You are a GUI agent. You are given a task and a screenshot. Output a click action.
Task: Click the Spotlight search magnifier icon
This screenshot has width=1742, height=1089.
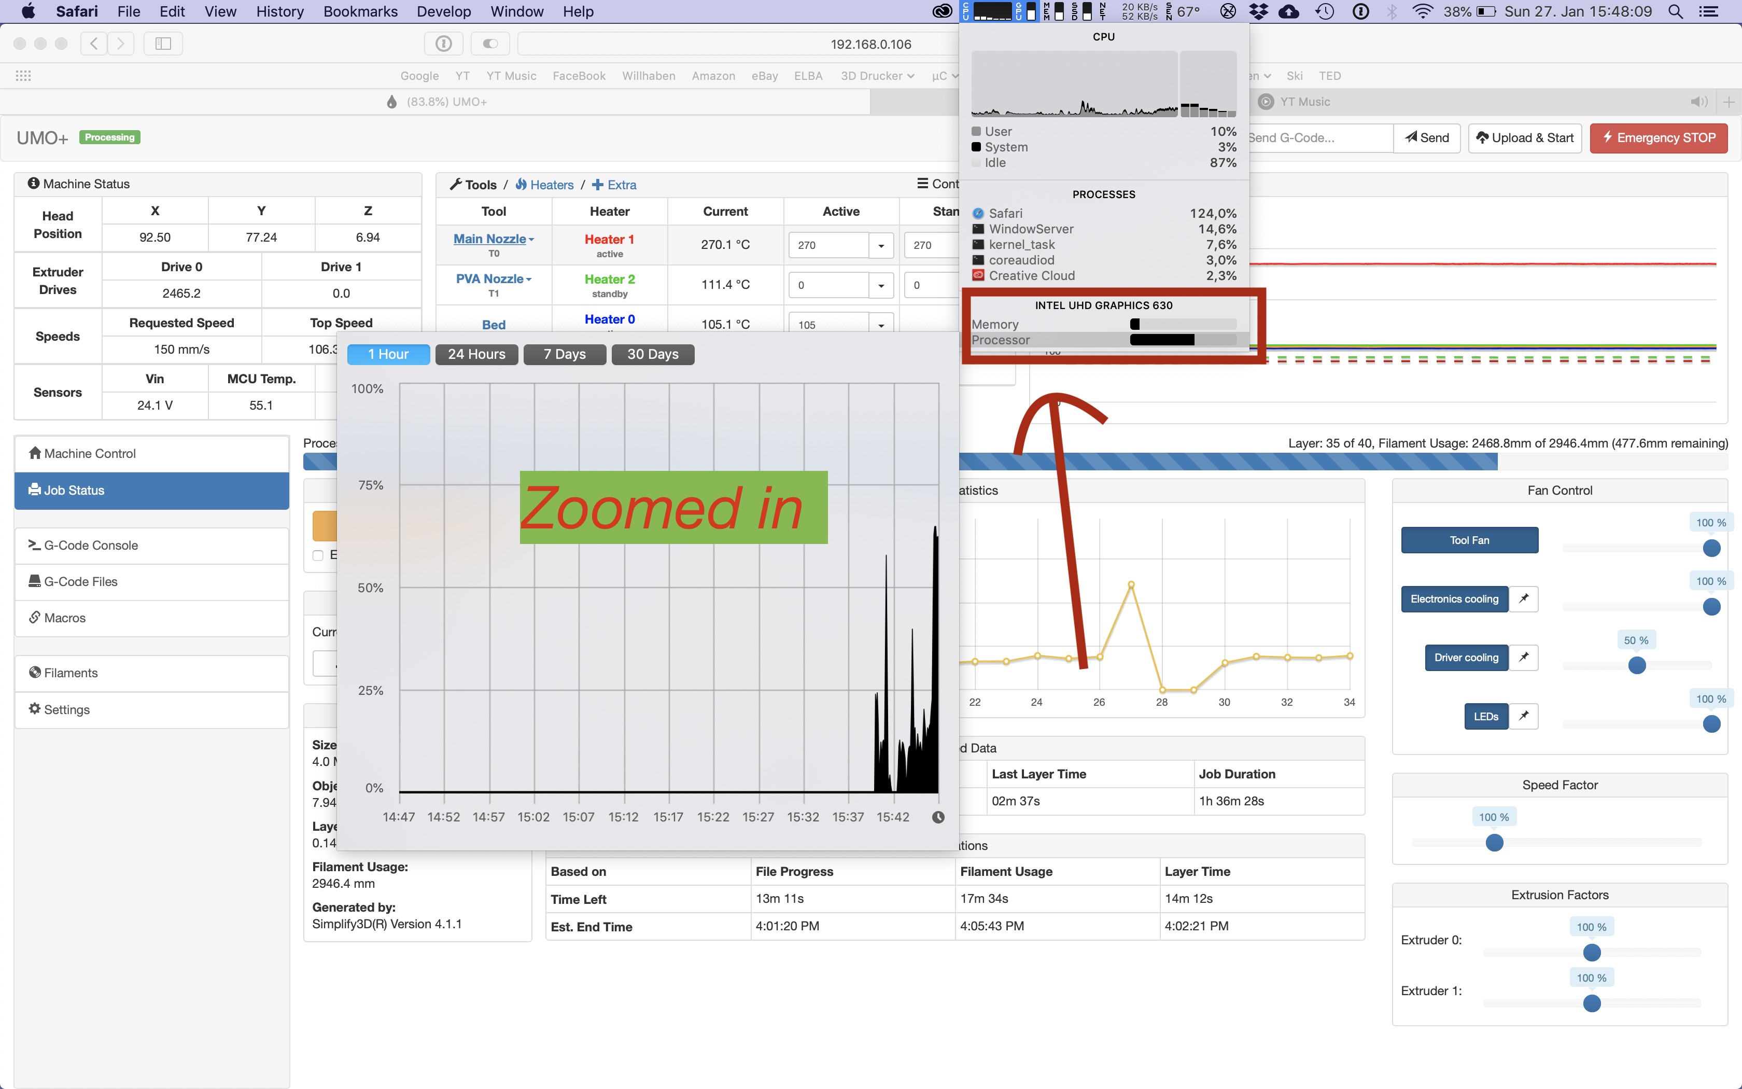click(x=1675, y=11)
